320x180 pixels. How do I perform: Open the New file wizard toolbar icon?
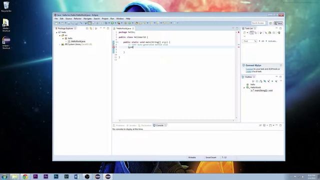click(x=56, y=23)
